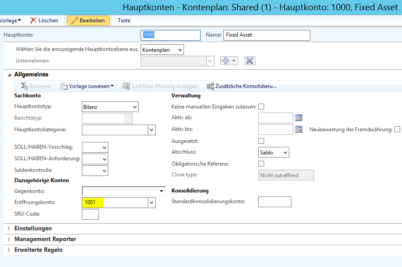Open the Vorlage zuweisen toolbar menu

tap(87, 86)
